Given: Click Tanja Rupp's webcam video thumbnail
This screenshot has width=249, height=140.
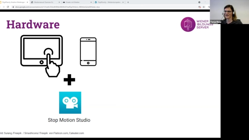Looking at the screenshot, I should click(229, 12).
